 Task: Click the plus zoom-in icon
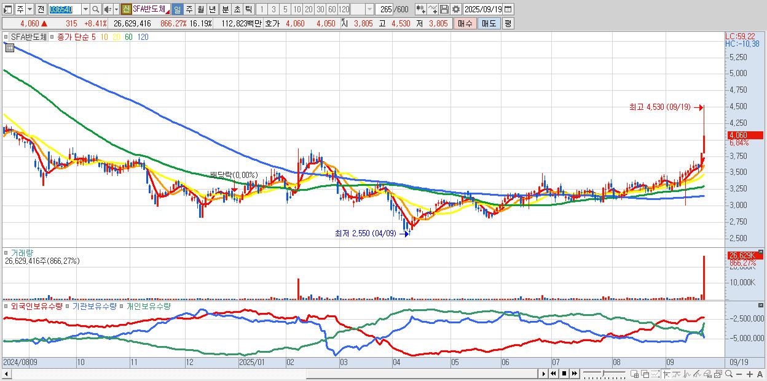pyautogui.click(x=750, y=374)
